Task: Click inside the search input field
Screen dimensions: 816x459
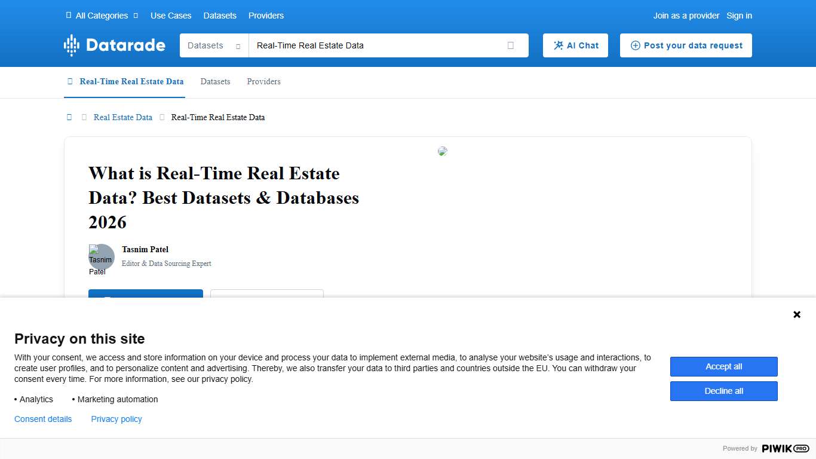Action: 370,45
